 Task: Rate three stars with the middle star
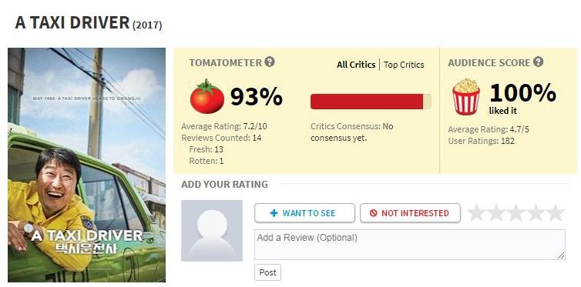point(516,213)
